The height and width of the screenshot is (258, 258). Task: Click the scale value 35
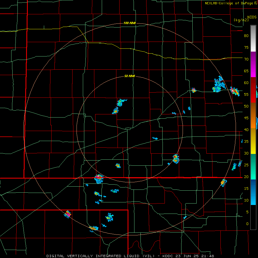246,142
